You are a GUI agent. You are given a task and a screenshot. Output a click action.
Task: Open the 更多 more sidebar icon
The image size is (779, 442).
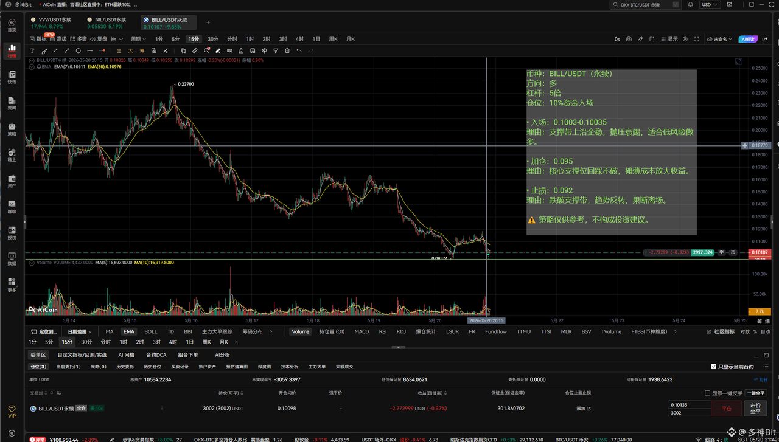(x=12, y=285)
